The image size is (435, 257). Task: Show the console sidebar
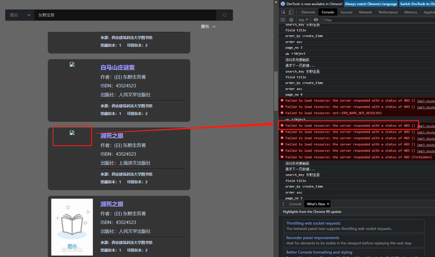tap(283, 20)
